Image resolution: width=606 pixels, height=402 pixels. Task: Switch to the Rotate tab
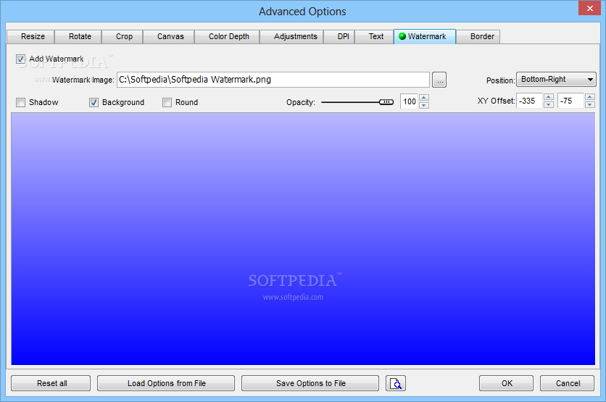click(x=78, y=37)
